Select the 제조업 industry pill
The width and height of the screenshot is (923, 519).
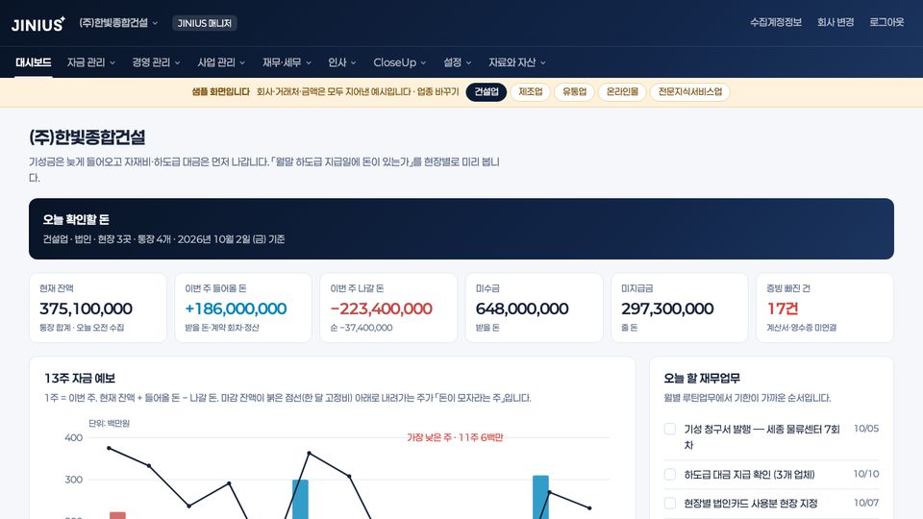pos(531,92)
